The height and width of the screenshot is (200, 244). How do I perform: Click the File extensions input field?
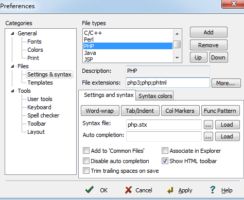pyautogui.click(x=168, y=83)
